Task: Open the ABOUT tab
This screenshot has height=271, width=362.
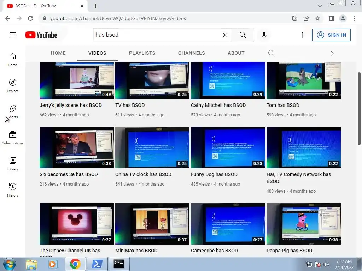Action: [x=236, y=53]
